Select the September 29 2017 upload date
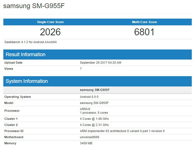The height and width of the screenshot is (149, 194). pos(100,63)
